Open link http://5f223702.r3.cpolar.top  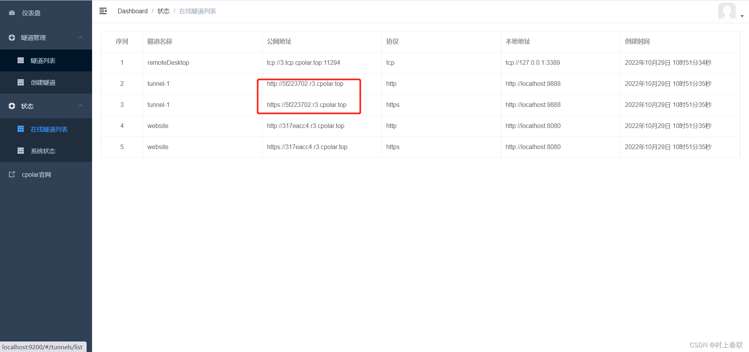pos(305,84)
